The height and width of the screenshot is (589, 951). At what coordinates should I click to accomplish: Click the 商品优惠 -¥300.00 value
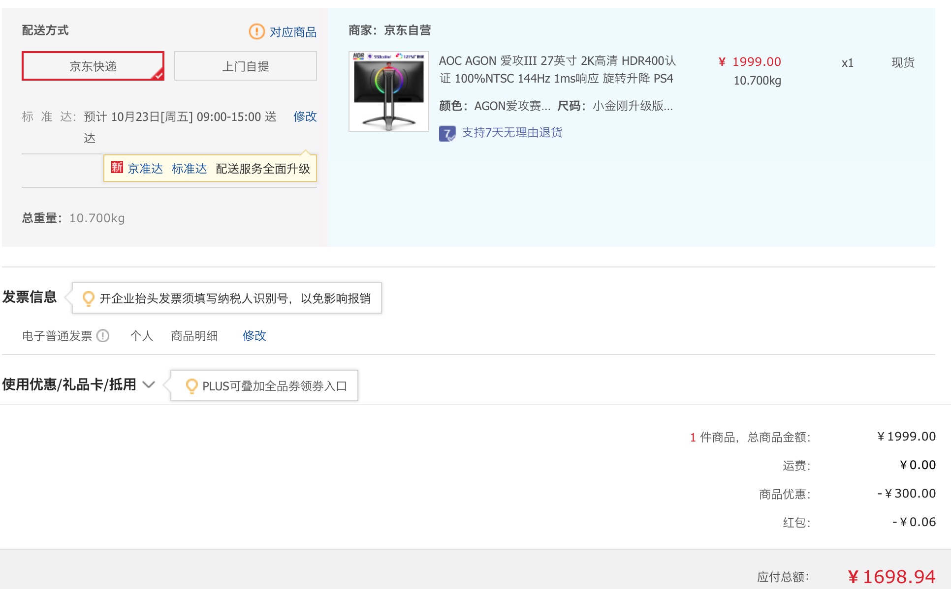907,494
